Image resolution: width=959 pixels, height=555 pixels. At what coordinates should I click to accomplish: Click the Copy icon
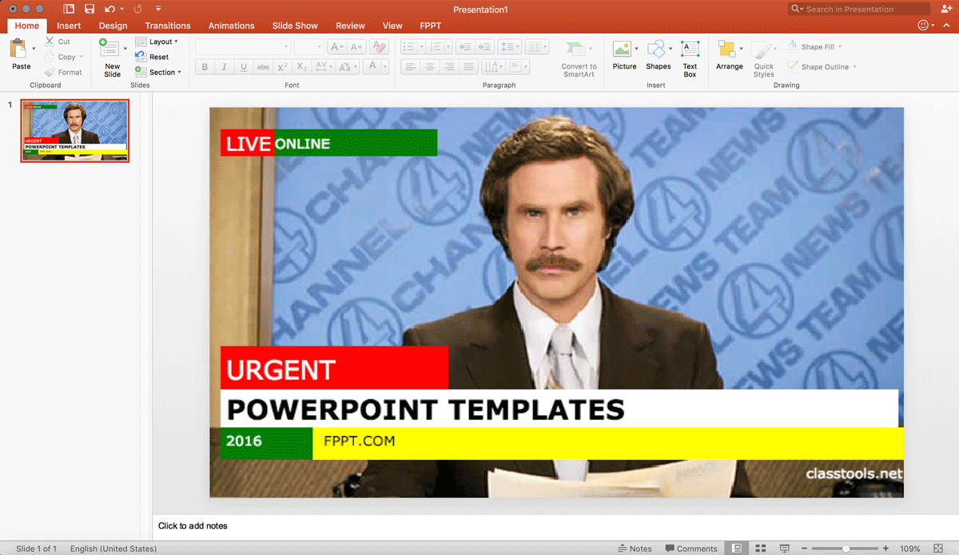pos(50,57)
